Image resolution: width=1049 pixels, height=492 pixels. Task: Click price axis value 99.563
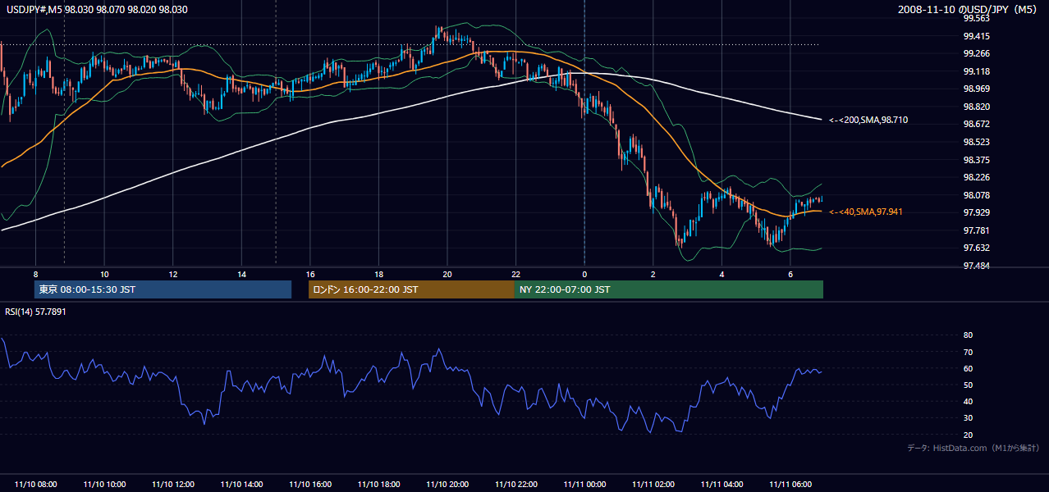pos(976,18)
